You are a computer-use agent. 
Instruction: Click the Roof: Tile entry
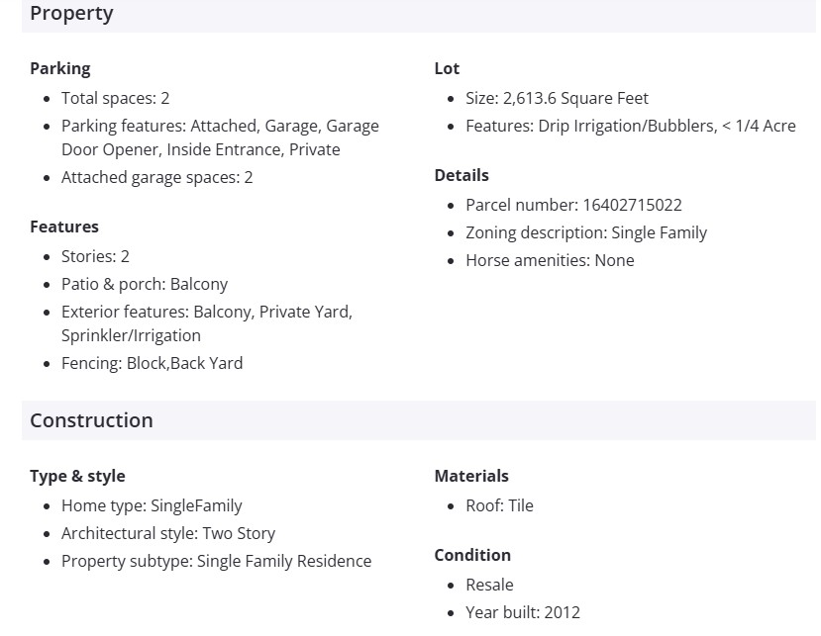(499, 505)
